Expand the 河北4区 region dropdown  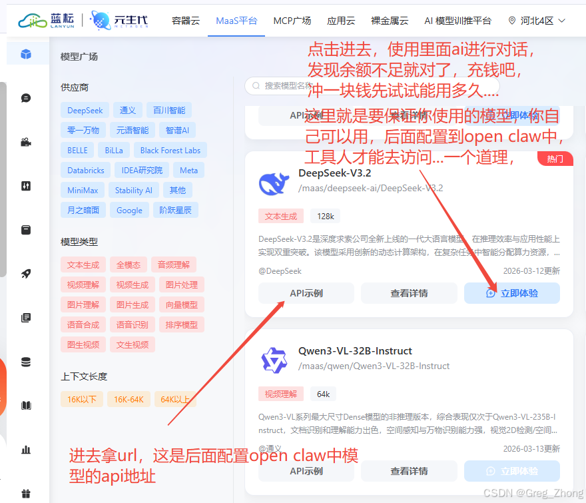point(537,21)
